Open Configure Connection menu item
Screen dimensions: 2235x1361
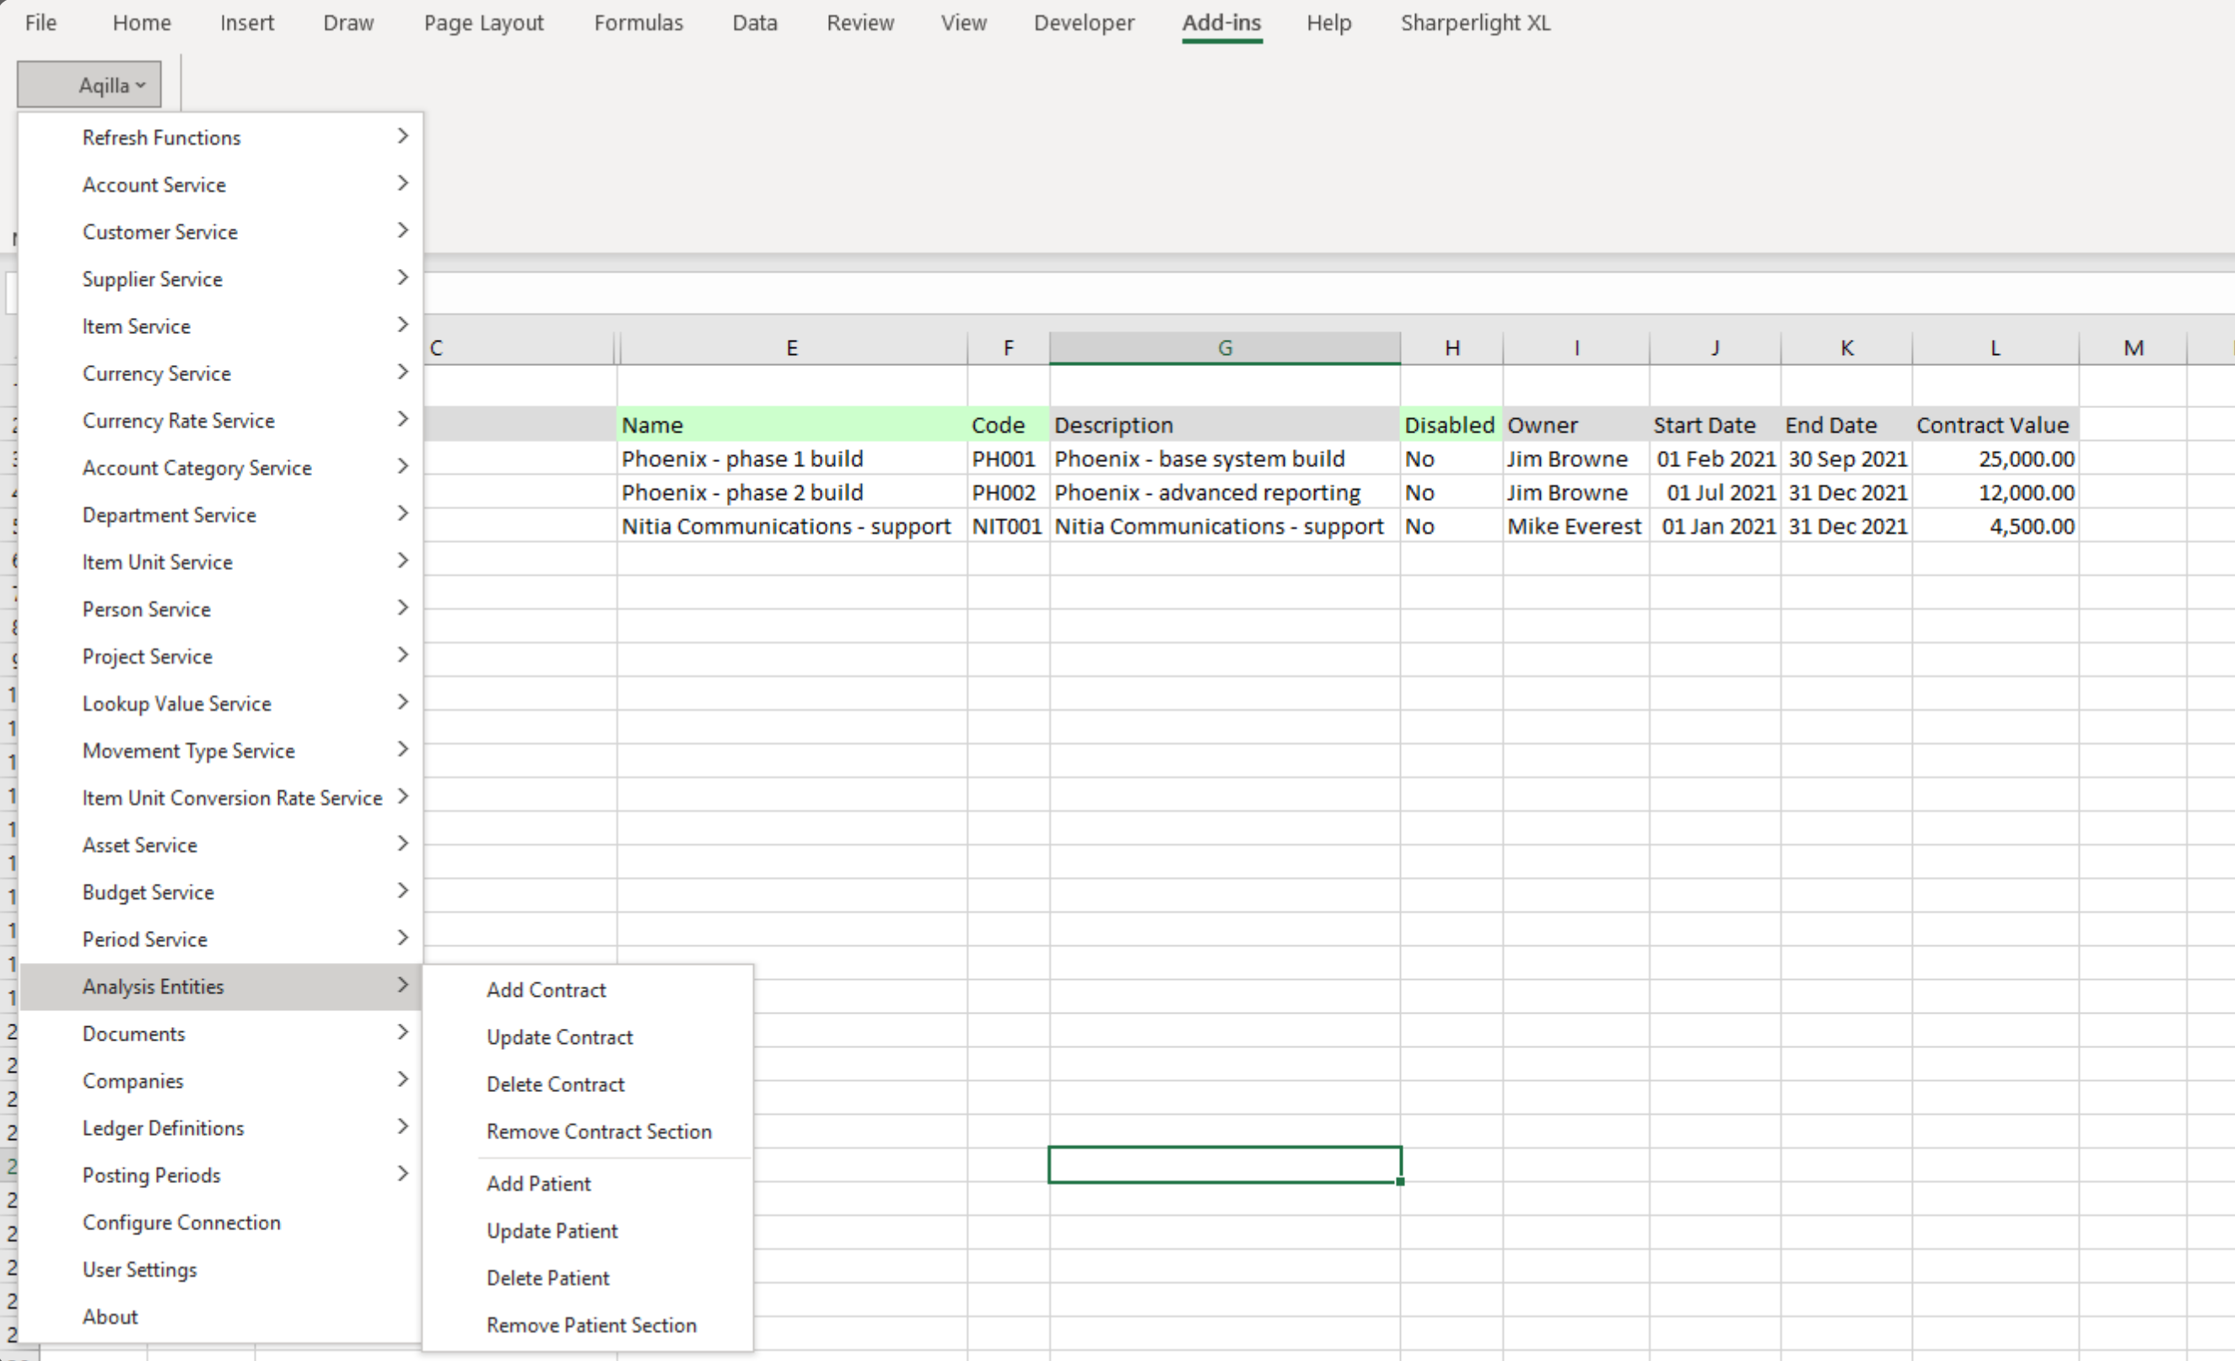point(181,1221)
